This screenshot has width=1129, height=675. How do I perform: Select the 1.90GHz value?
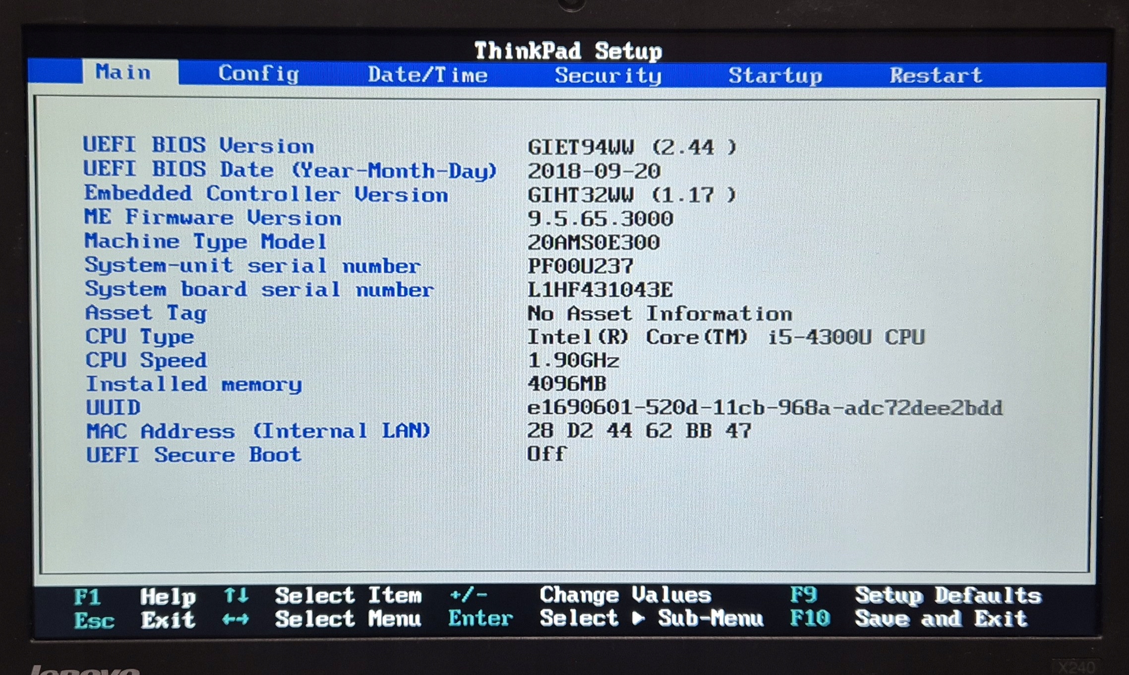point(574,361)
